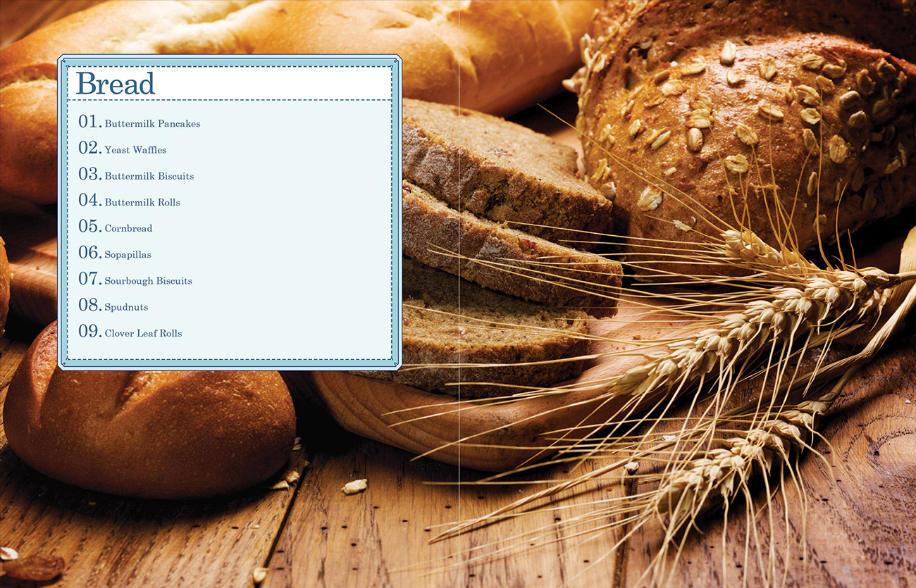Select "Sopapillas" entry
916x588 pixels.
point(114,253)
